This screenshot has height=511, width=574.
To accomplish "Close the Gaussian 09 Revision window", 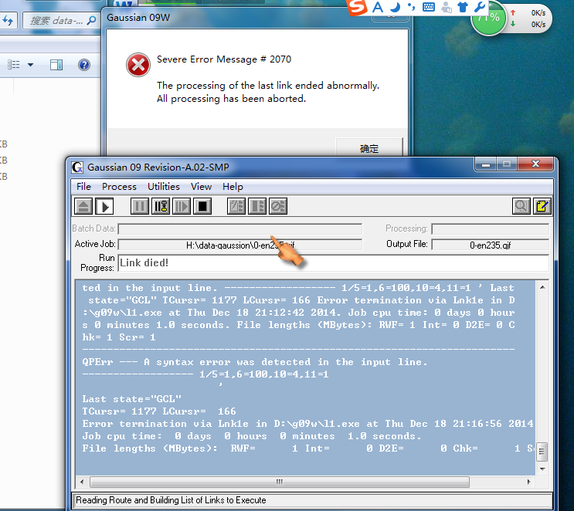I will 535,164.
